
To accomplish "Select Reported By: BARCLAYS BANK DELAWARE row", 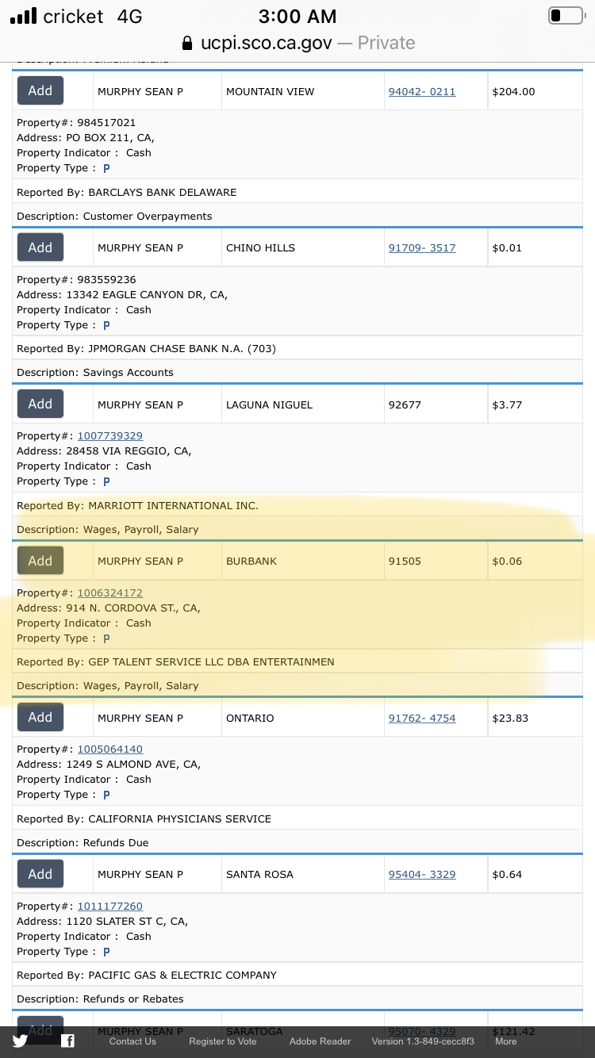I will coord(297,192).
